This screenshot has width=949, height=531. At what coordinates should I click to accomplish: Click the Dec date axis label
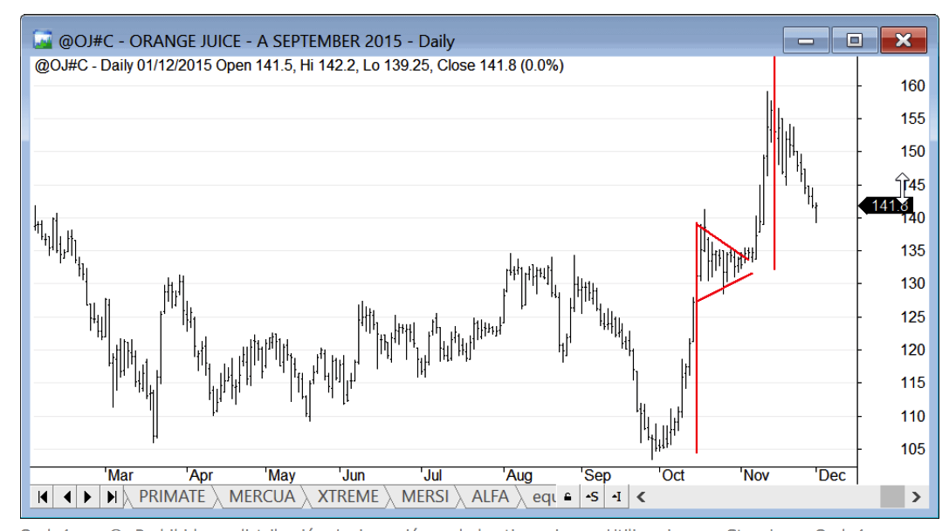pos(832,475)
